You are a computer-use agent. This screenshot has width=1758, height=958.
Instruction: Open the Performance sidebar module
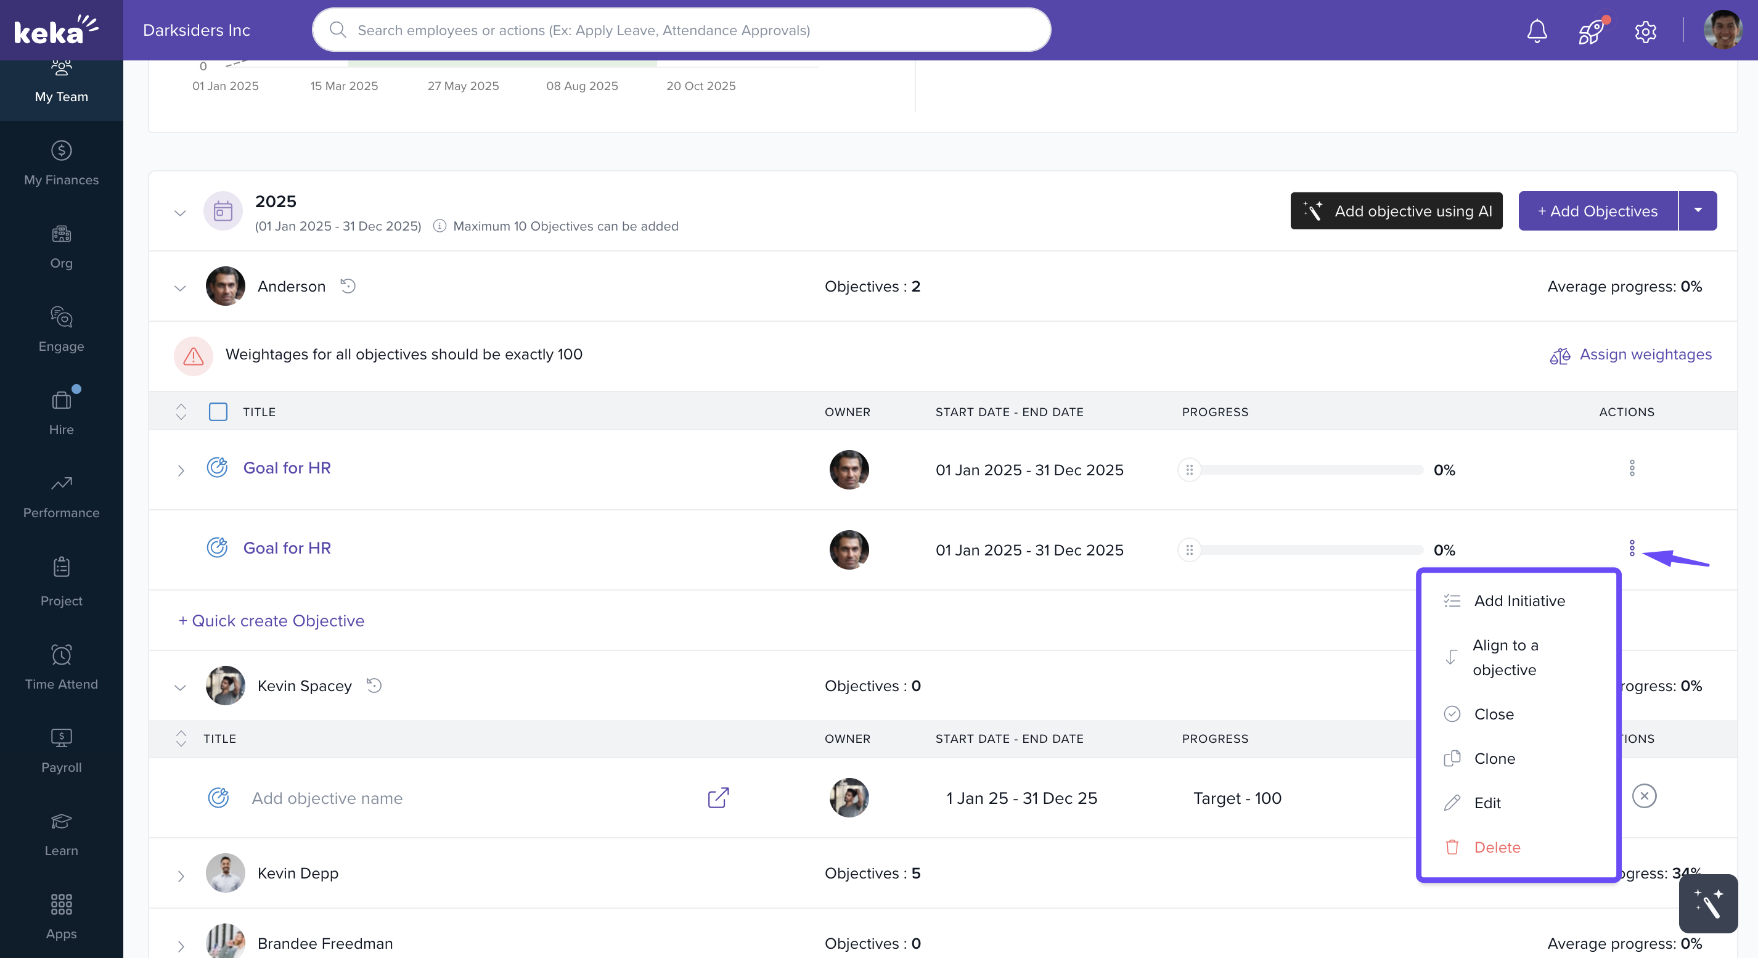62,497
